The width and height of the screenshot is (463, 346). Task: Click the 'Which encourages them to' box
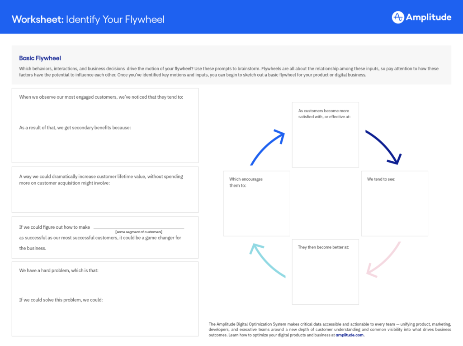pos(256,203)
